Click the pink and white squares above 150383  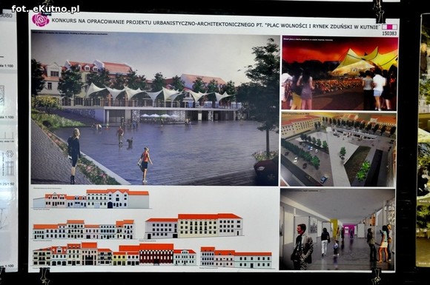pos(389,27)
